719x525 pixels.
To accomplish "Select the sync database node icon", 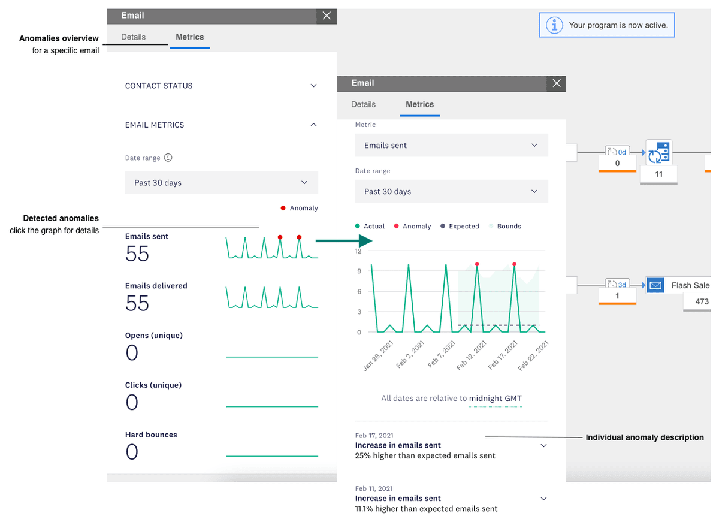I will click(658, 152).
